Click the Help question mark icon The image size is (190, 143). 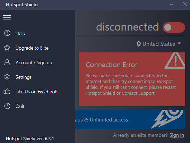pos(7,33)
